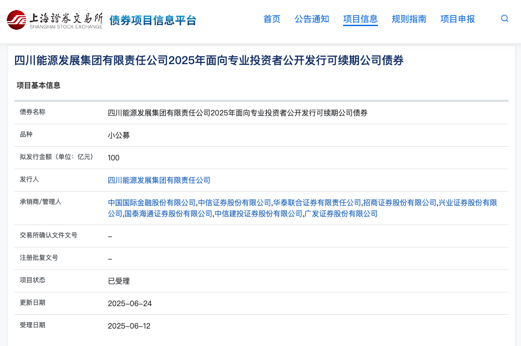Go to 规则指南 in the navigation

click(x=409, y=19)
